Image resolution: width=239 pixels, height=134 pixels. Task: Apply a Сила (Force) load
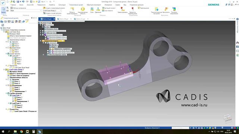[92, 10]
